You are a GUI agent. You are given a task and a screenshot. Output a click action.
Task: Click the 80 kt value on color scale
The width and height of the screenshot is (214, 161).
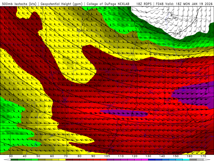pyautogui.click(x=79, y=156)
